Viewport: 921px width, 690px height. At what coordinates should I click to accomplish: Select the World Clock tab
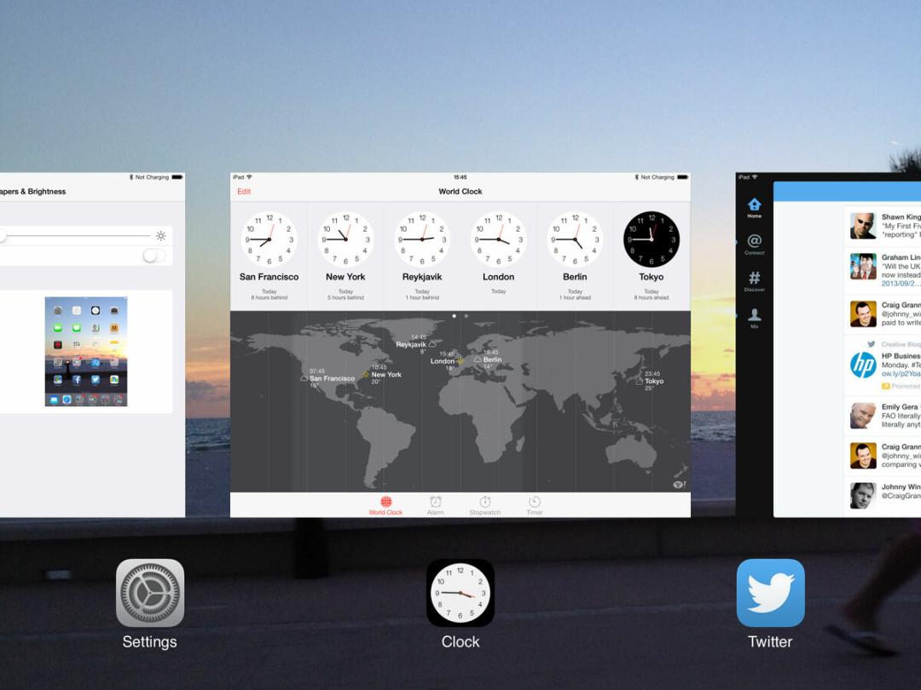pos(385,505)
